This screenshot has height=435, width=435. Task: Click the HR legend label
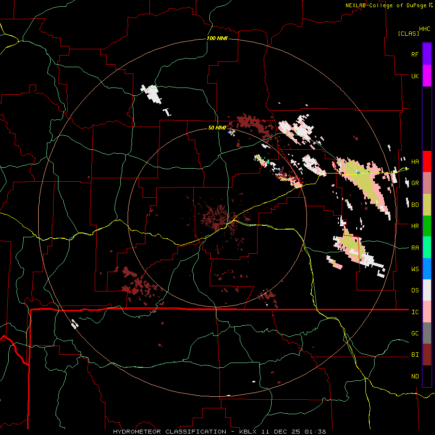[x=415, y=226]
